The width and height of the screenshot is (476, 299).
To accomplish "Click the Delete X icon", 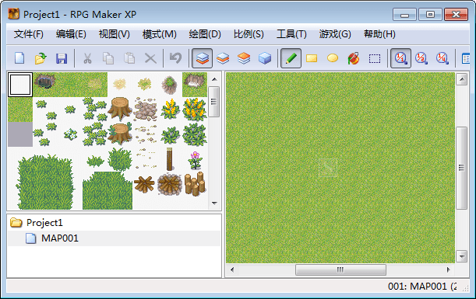I will coord(150,58).
